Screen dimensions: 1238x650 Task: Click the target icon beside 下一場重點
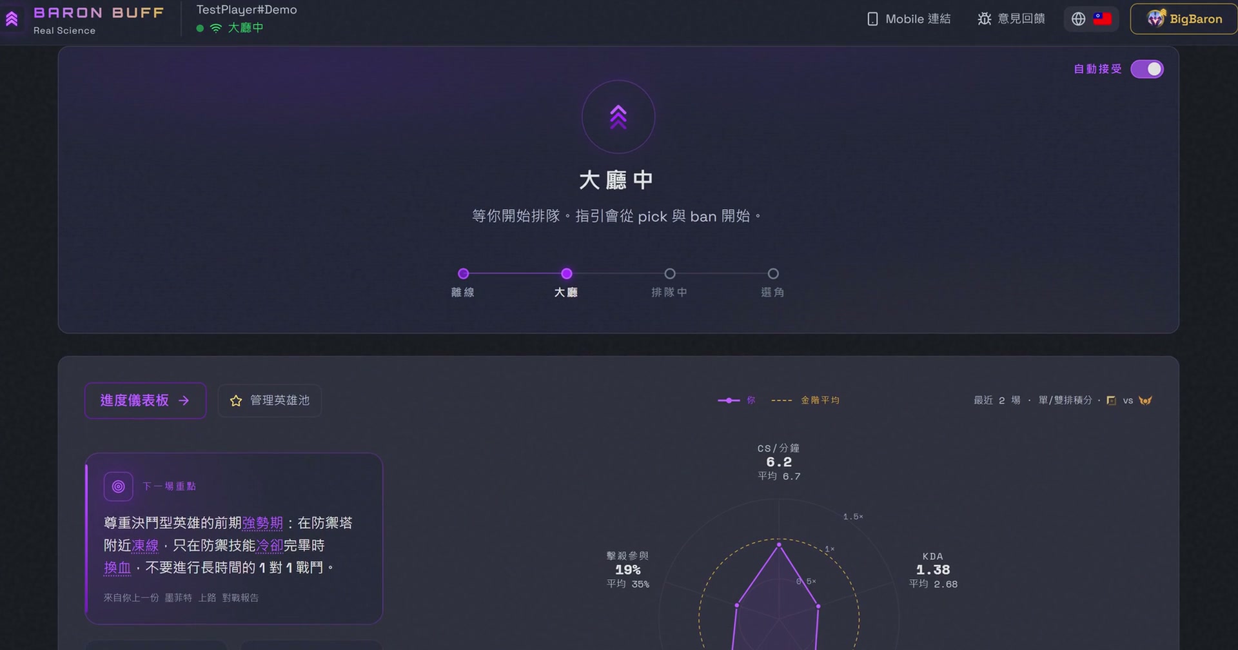coord(118,486)
